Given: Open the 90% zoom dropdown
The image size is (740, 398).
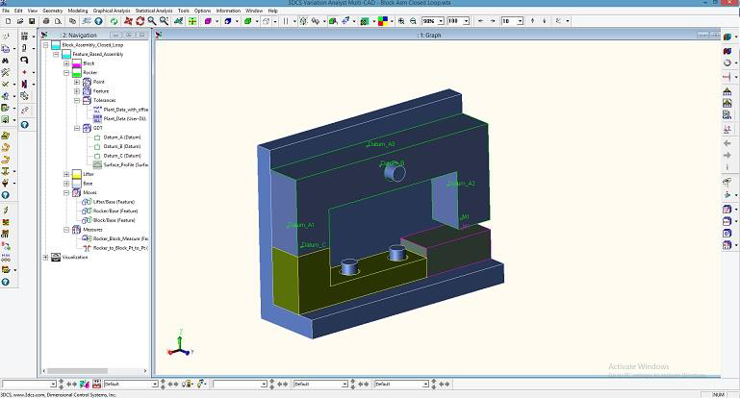Looking at the screenshot, I should [440, 20].
